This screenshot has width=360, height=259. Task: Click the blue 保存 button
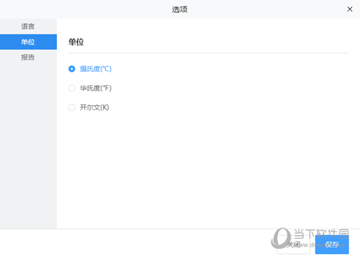coord(332,245)
